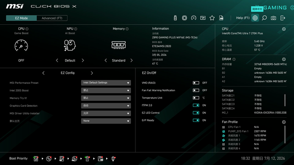Open Fan Profile settings gear

(284, 122)
